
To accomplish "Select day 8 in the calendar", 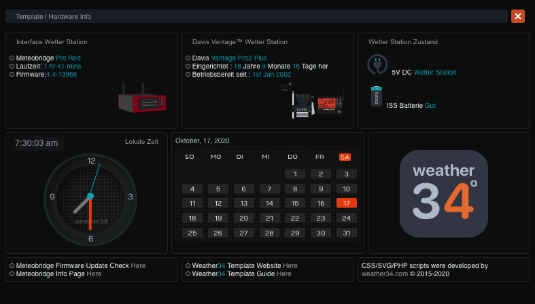I will [295, 189].
